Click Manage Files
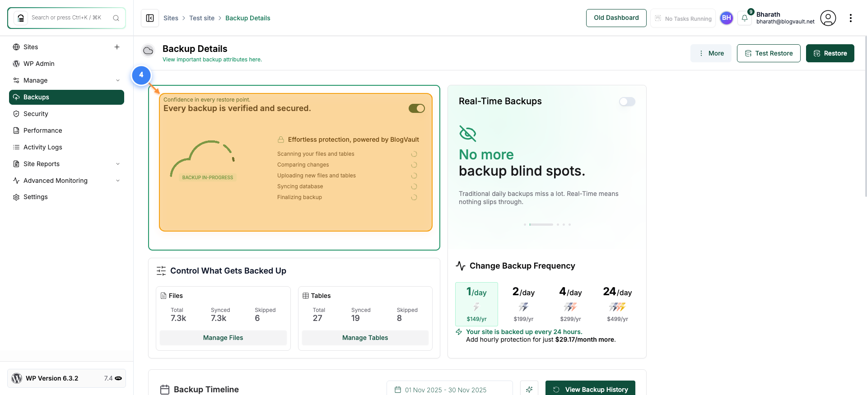The image size is (867, 395). tap(223, 338)
